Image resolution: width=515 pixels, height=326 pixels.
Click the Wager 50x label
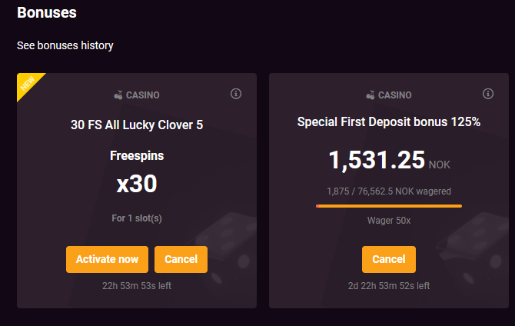click(x=389, y=220)
